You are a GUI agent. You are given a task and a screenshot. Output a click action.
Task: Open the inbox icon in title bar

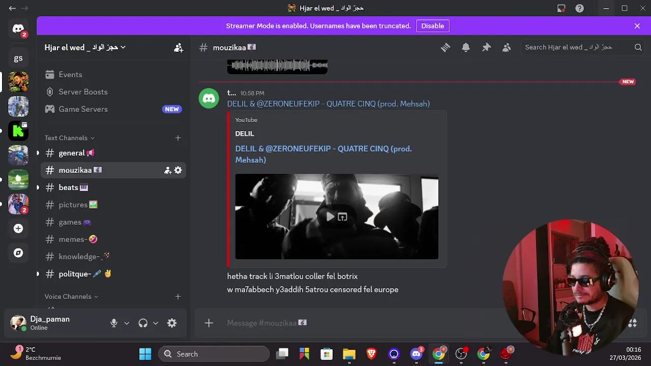tap(561, 8)
